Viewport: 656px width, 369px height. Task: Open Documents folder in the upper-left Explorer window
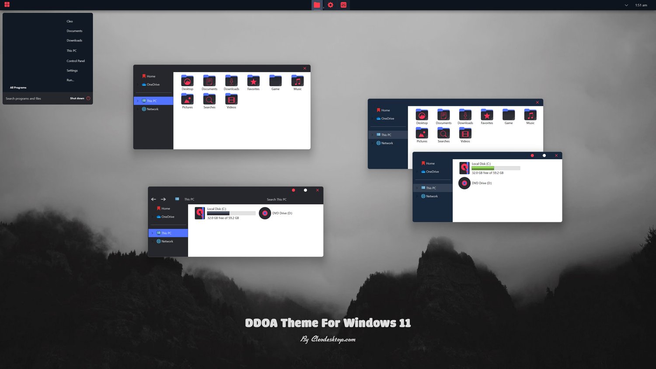tap(209, 83)
